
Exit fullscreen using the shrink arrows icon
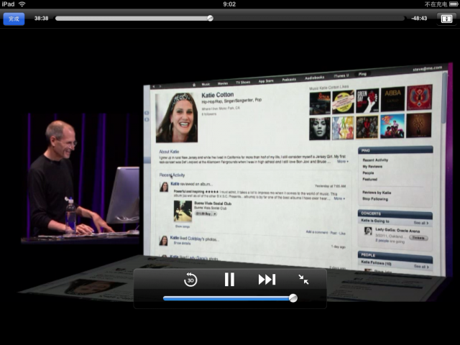303,280
